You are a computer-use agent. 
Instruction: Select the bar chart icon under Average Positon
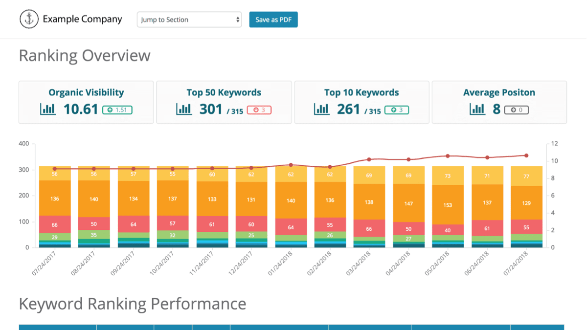click(x=477, y=109)
